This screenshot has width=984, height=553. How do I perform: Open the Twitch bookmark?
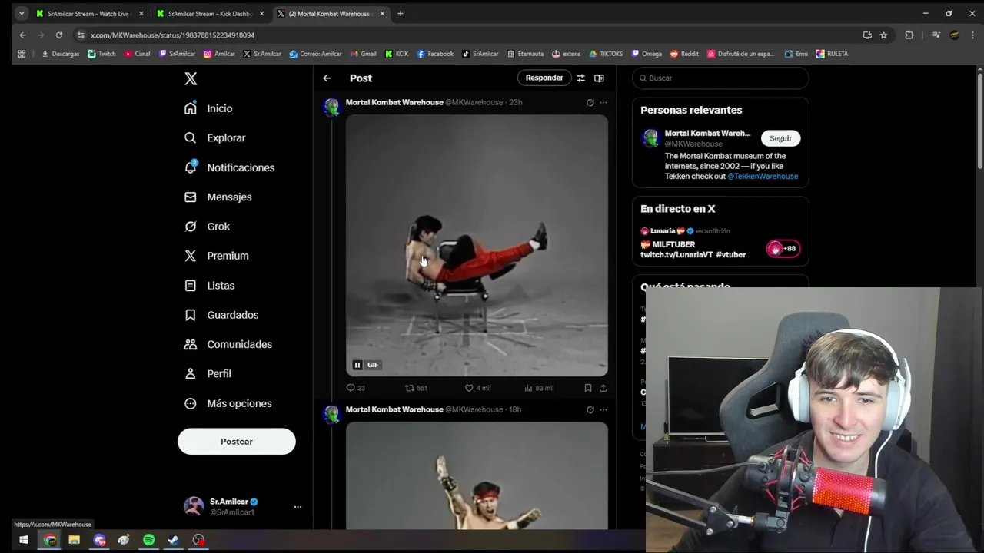click(x=101, y=54)
